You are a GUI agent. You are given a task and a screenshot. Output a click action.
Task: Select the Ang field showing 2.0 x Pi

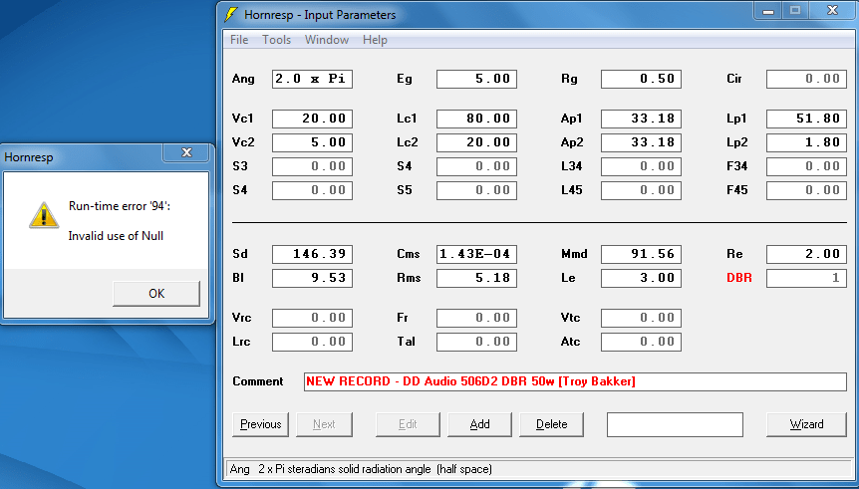point(312,79)
